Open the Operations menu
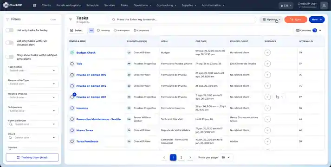The image size is (331, 167). [x=142, y=5]
